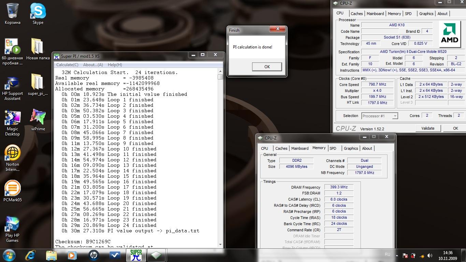Click the AMD K10 processor name field

click(397, 25)
